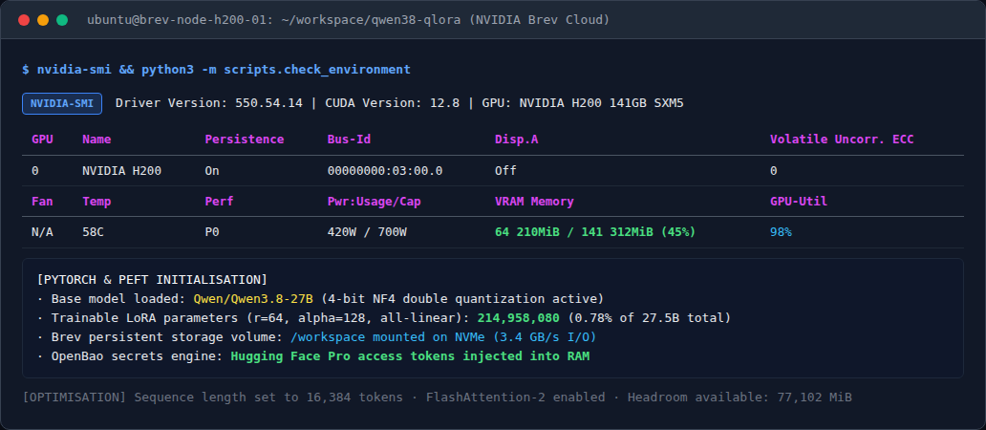Click the green maximize window dot

(x=61, y=20)
